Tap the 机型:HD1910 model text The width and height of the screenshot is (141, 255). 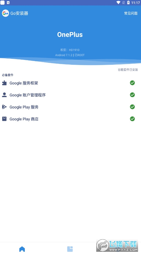(70, 50)
